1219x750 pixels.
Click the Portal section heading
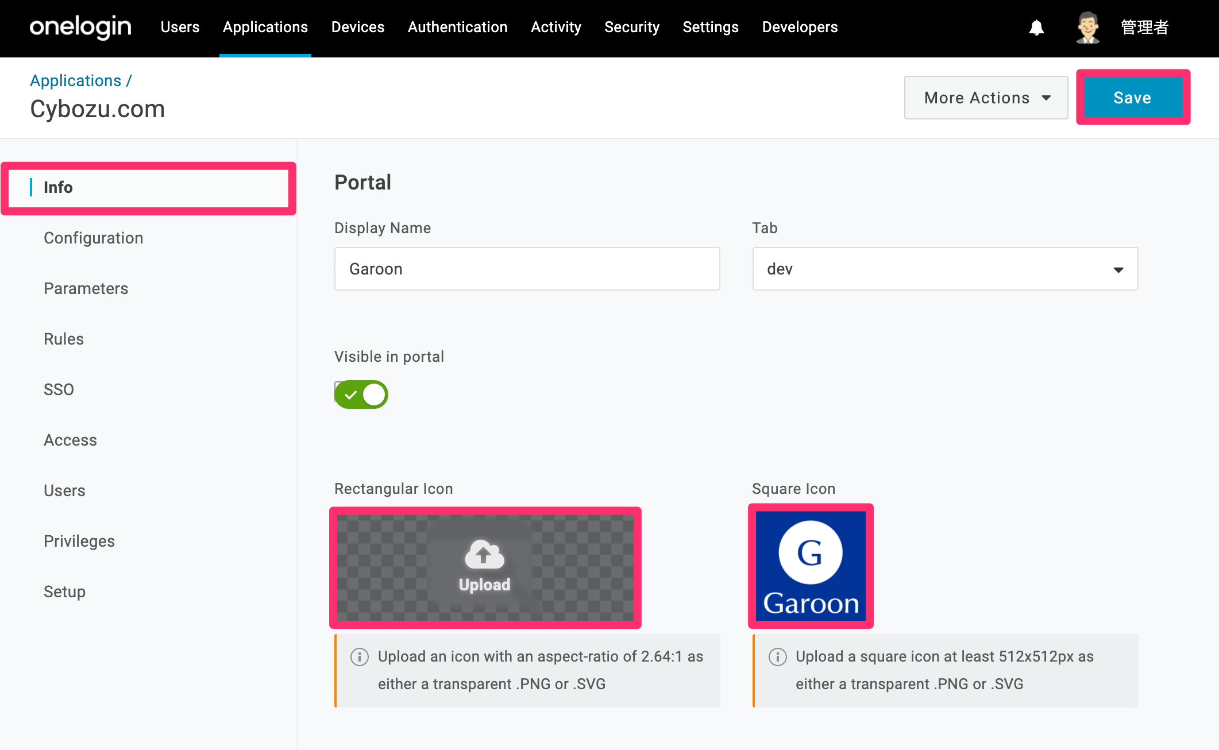coord(363,182)
